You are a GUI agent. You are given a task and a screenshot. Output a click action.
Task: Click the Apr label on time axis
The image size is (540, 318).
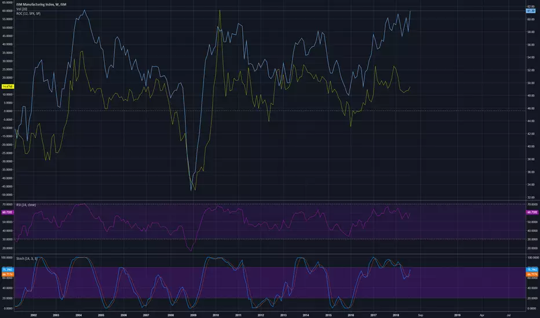pos(482,315)
